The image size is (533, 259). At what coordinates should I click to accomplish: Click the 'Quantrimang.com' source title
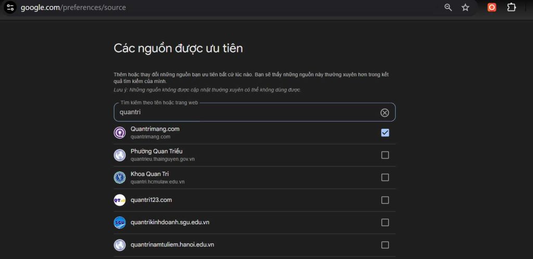[x=155, y=129]
